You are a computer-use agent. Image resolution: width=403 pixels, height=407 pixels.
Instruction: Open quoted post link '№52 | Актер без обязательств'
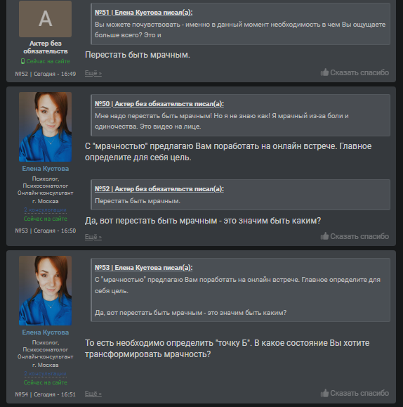tap(159, 188)
